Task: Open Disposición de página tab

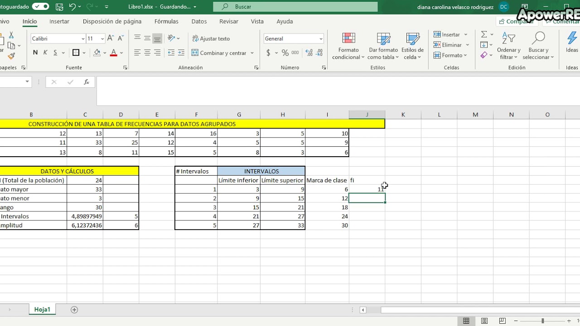Action: pyautogui.click(x=112, y=21)
